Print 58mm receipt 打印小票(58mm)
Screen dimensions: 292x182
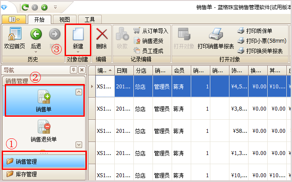(x=262, y=41)
